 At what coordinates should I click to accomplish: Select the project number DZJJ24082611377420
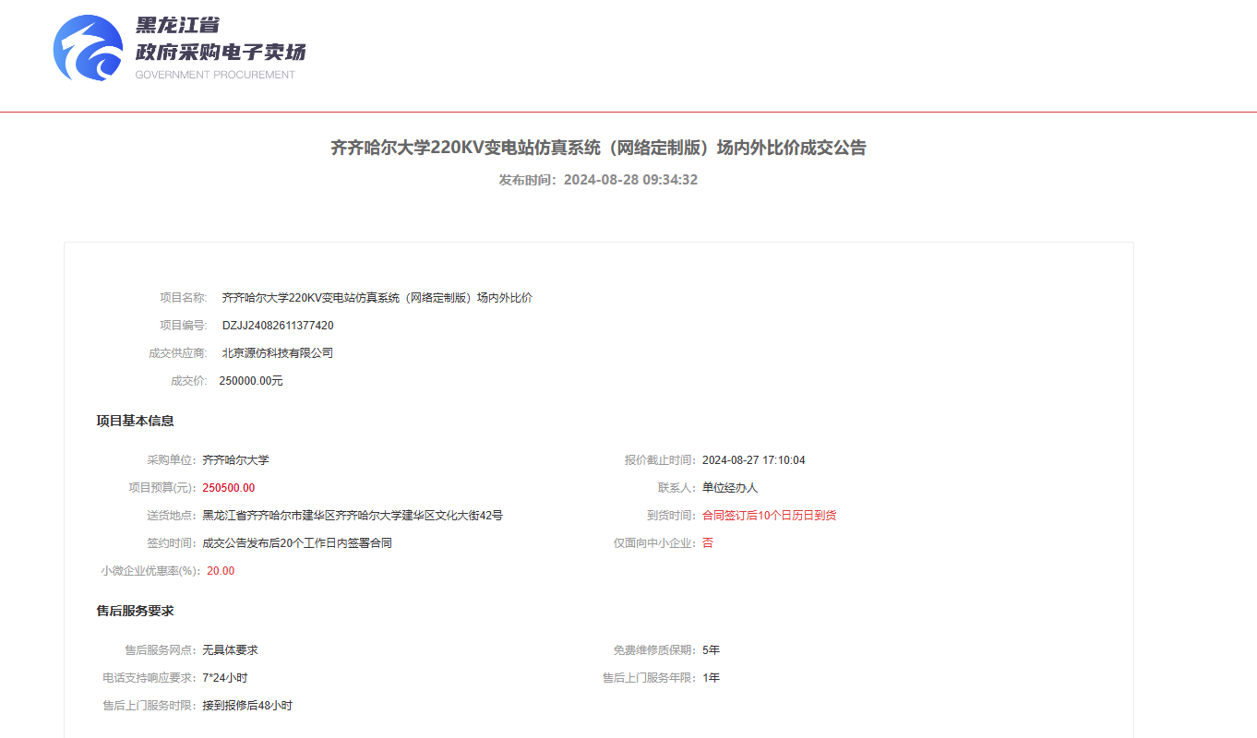(278, 326)
